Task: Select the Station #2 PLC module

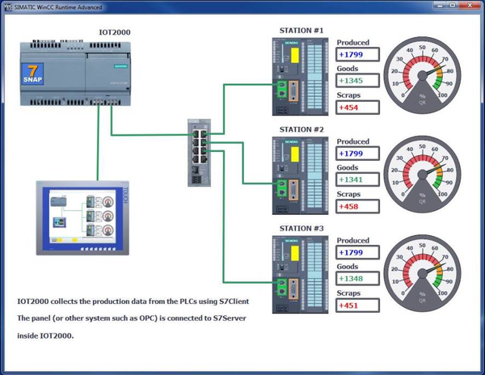Action: pyautogui.click(x=300, y=175)
